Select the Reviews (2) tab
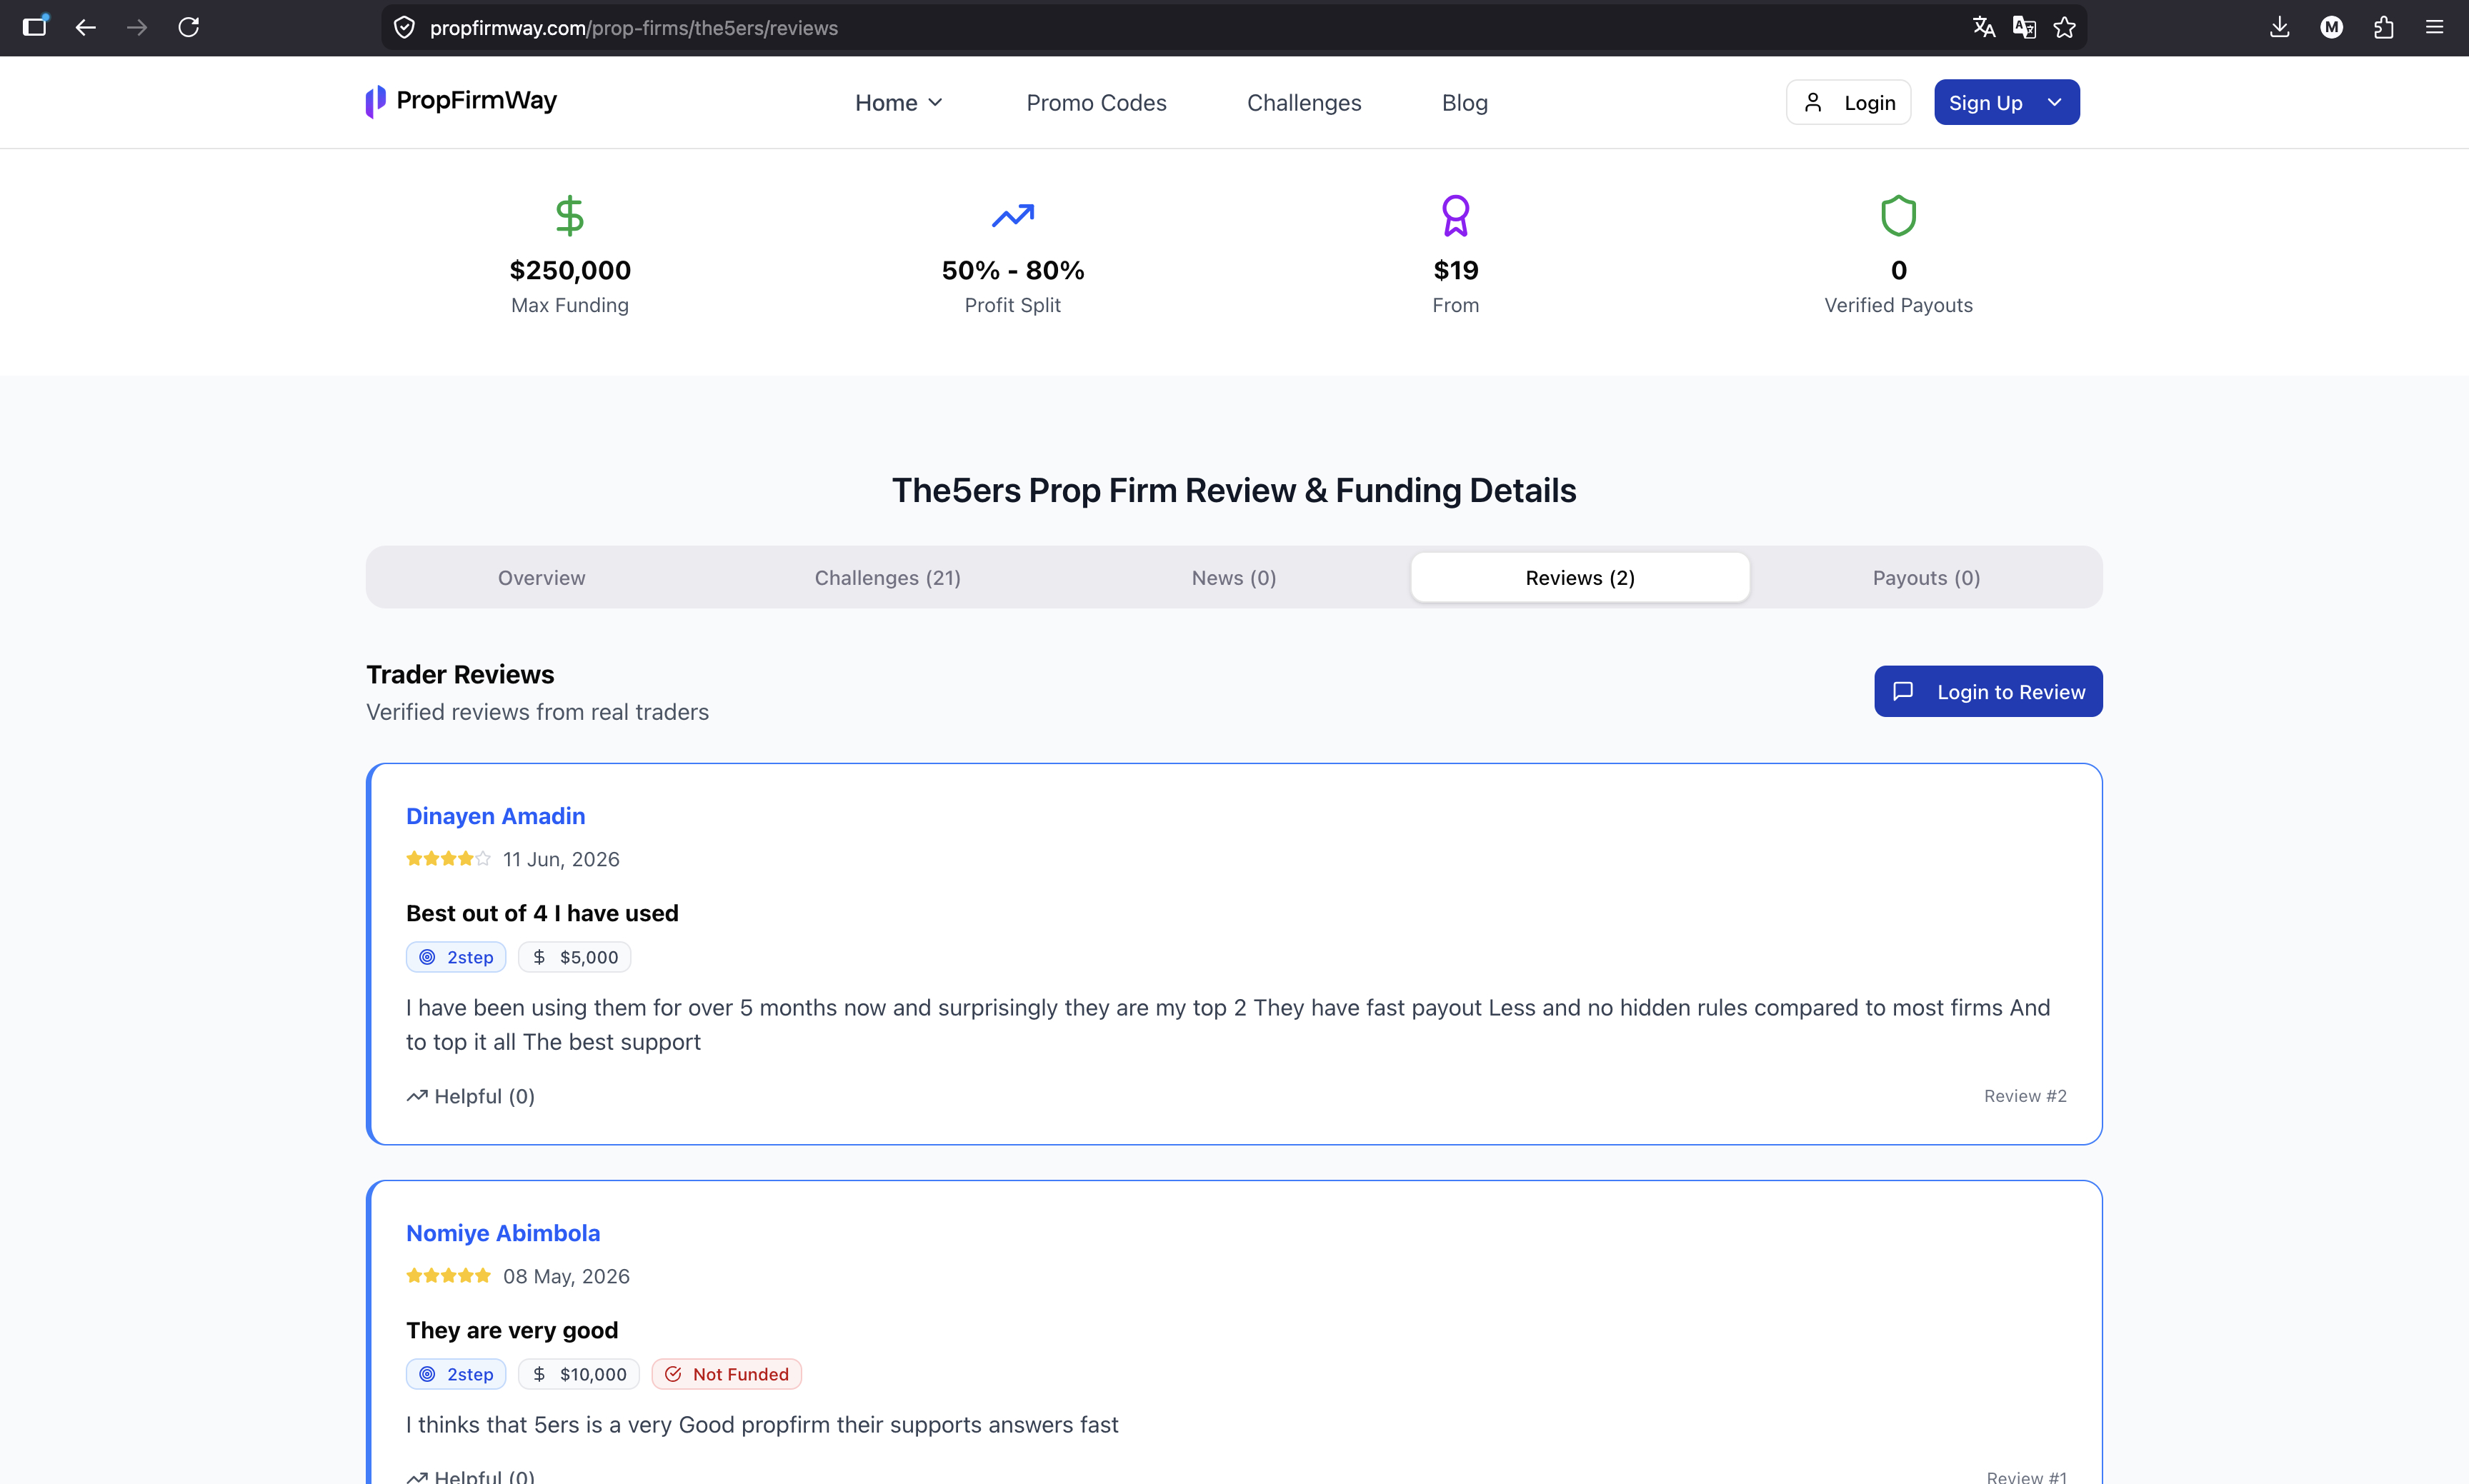Screen dimensions: 2469x1484 (1580, 577)
